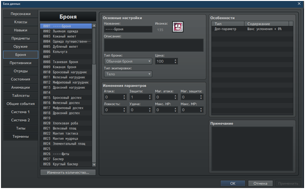Click the armor icon image 135
The height and width of the screenshot is (189, 305).
tap(178, 27)
